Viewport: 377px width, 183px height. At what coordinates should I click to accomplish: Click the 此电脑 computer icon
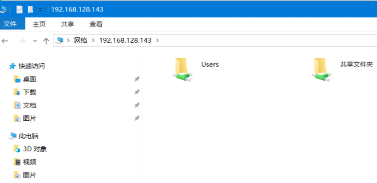coord(12,136)
